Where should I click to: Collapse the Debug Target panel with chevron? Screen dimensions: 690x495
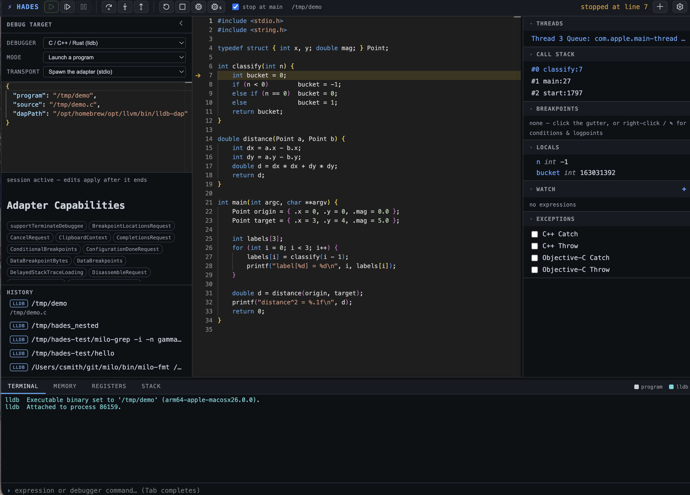pos(181,23)
